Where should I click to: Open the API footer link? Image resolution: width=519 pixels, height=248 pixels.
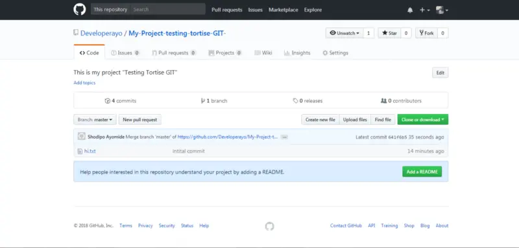point(372,225)
